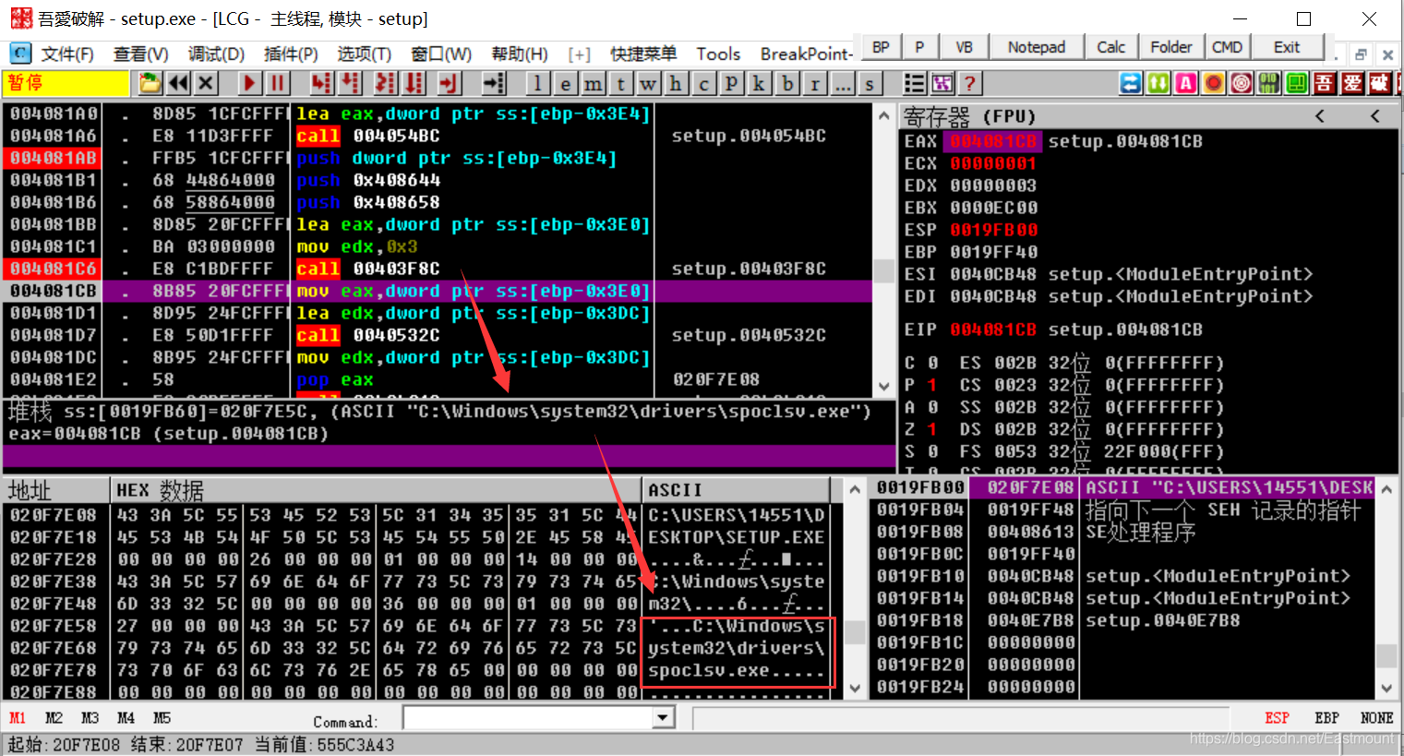Click the BP button
Viewport: 1404px width, 756px height.
(x=882, y=47)
